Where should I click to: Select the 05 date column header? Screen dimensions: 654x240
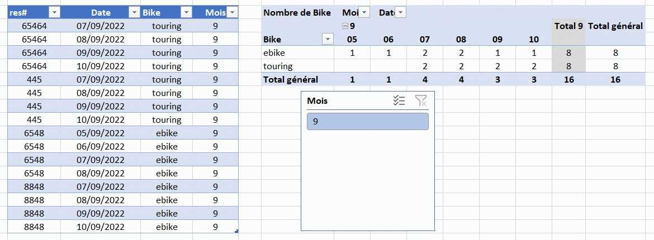pyautogui.click(x=352, y=39)
